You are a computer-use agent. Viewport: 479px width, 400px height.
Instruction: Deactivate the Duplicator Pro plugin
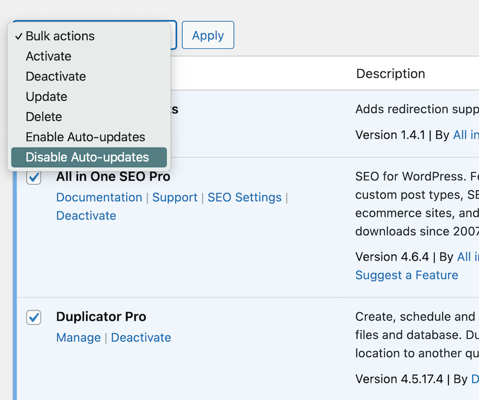tap(141, 338)
